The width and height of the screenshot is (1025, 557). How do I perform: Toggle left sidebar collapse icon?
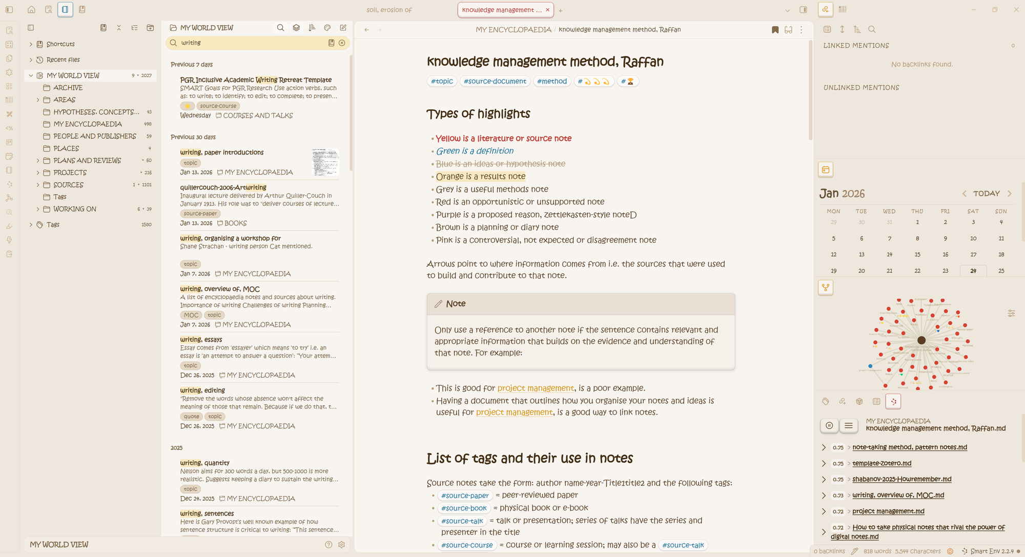[9, 10]
